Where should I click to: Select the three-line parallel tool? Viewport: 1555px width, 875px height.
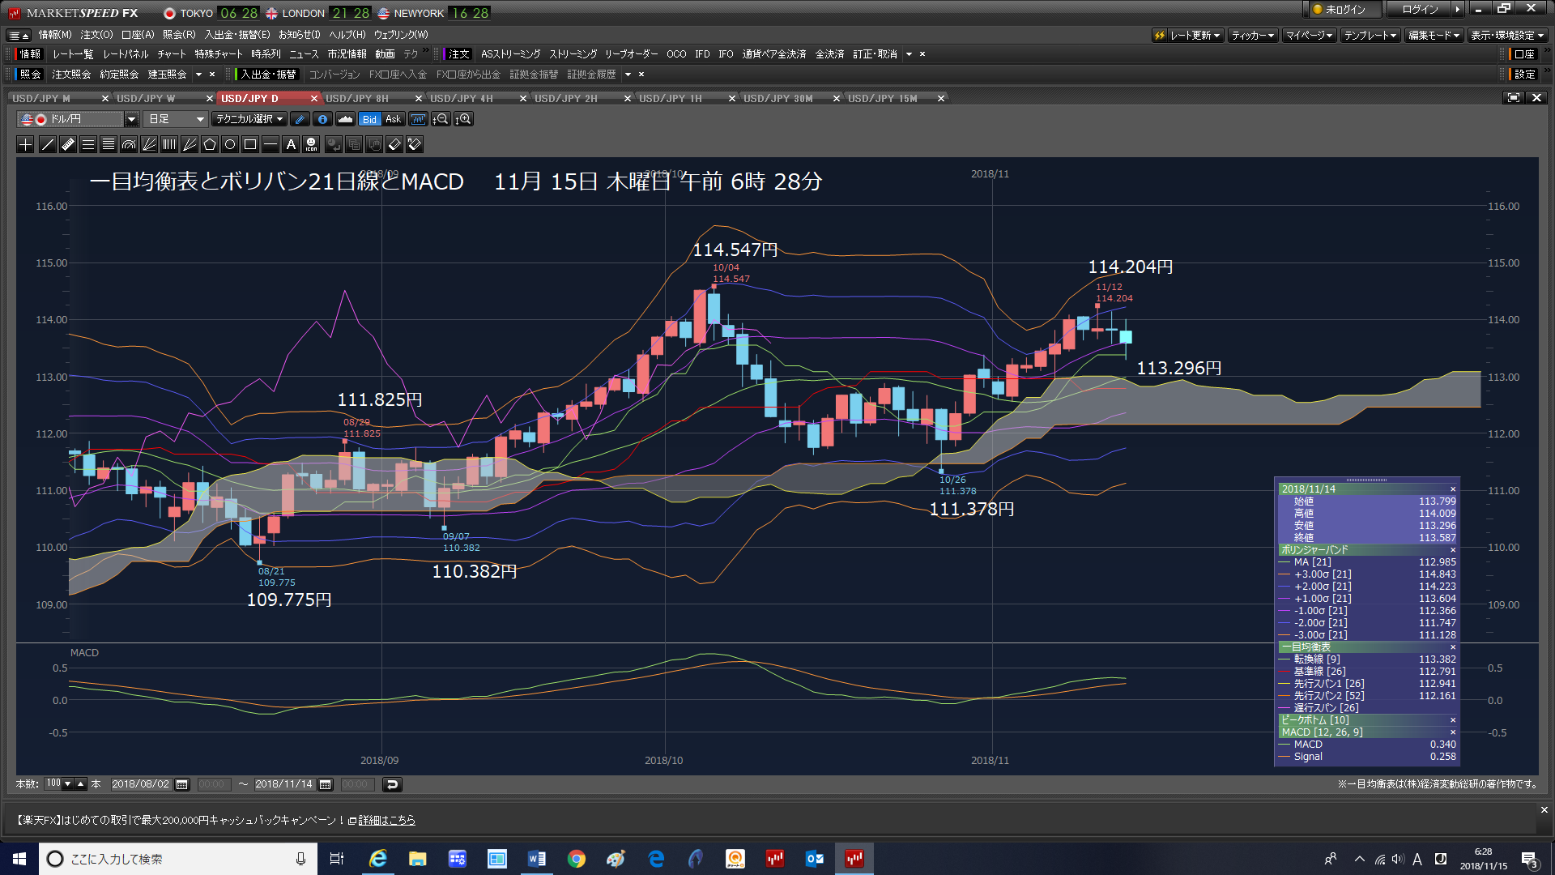click(88, 144)
